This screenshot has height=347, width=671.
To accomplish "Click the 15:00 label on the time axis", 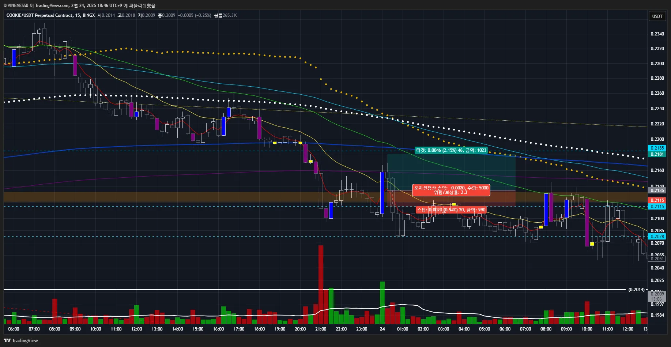I will (198, 329).
